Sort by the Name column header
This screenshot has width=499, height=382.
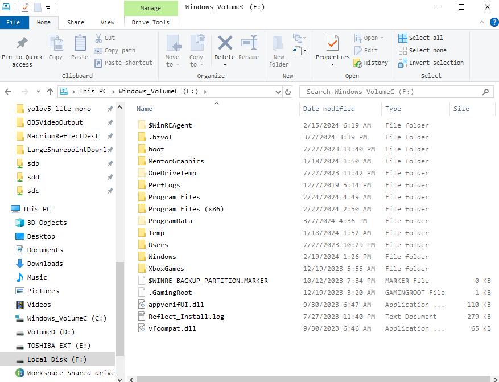[x=145, y=109]
